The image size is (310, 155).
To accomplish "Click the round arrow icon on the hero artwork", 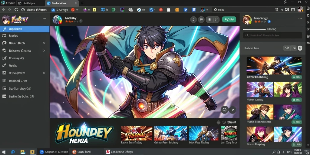I will tap(232, 110).
